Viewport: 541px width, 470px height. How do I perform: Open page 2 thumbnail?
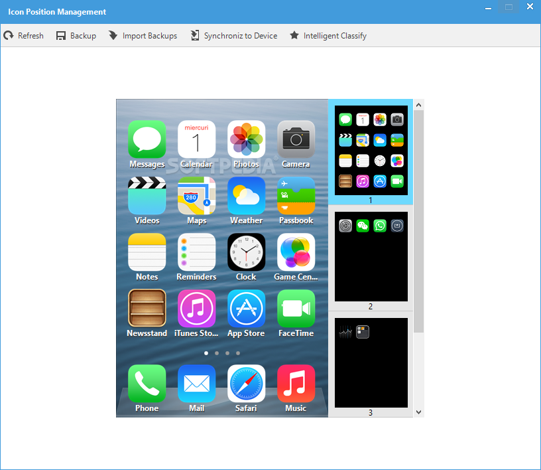(x=371, y=256)
